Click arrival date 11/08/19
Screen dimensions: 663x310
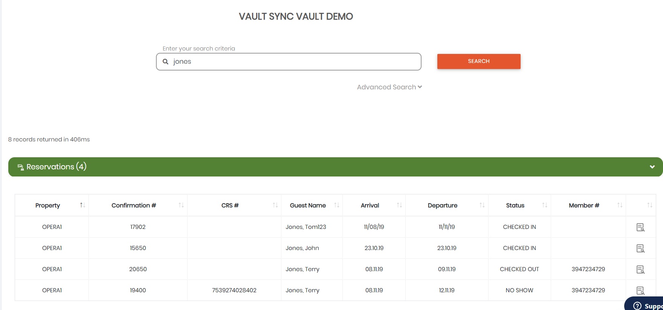click(x=374, y=227)
